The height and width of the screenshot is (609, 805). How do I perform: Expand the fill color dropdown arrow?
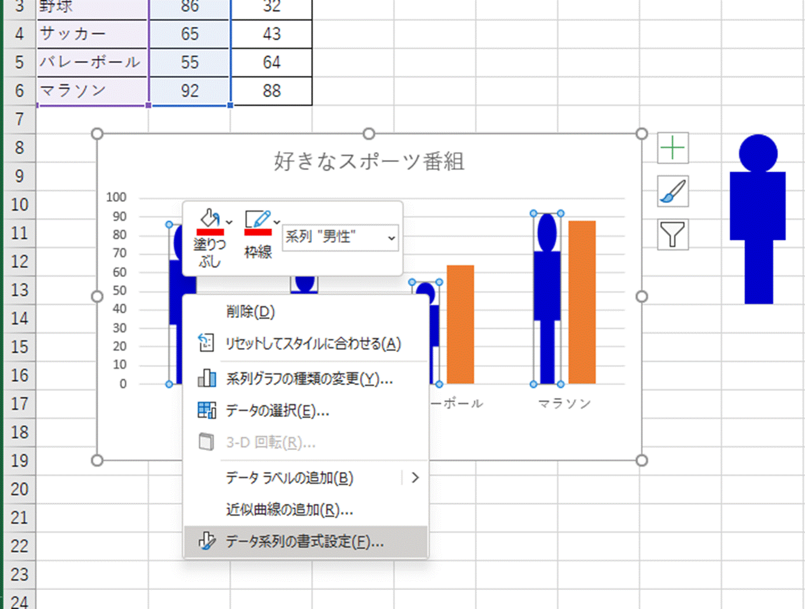229,222
